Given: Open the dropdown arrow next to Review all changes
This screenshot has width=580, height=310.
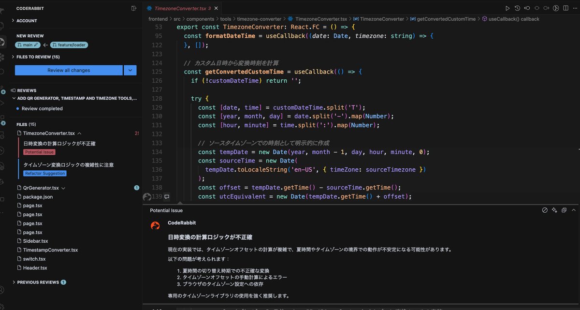Looking at the screenshot, I should pos(129,70).
